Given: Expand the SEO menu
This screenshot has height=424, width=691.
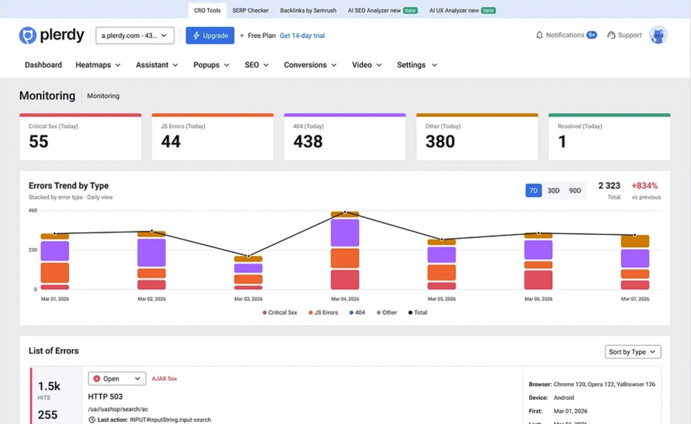Looking at the screenshot, I should pyautogui.click(x=257, y=65).
